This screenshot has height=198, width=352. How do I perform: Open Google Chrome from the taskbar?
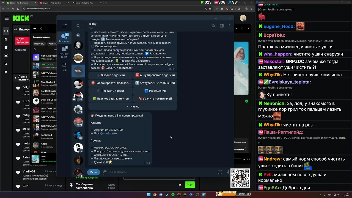155,195
